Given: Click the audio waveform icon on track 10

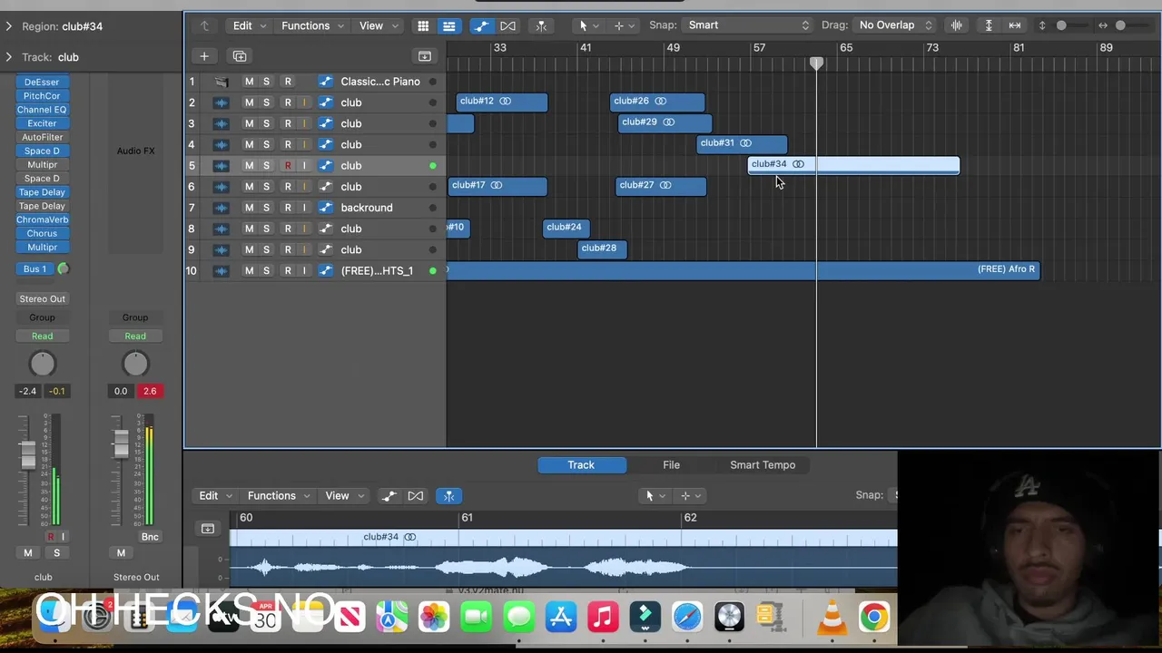Looking at the screenshot, I should coord(221,270).
